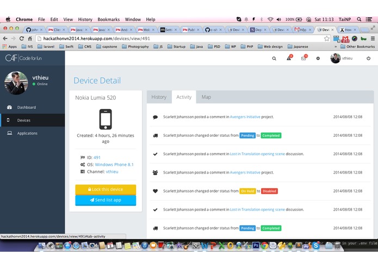Open the History menu in menu bar
Screen dimensions: 378x268
[85, 20]
